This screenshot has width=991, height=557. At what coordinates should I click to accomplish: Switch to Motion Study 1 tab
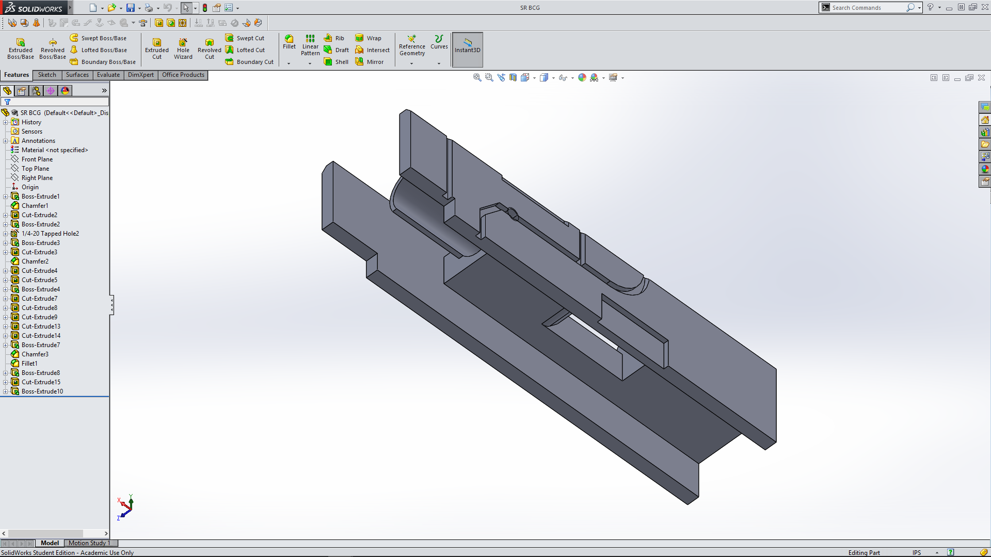(89, 543)
